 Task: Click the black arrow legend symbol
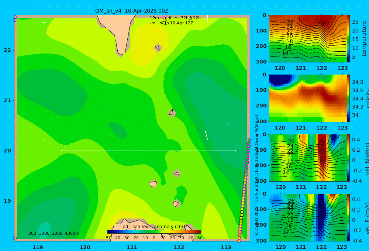click(163, 23)
